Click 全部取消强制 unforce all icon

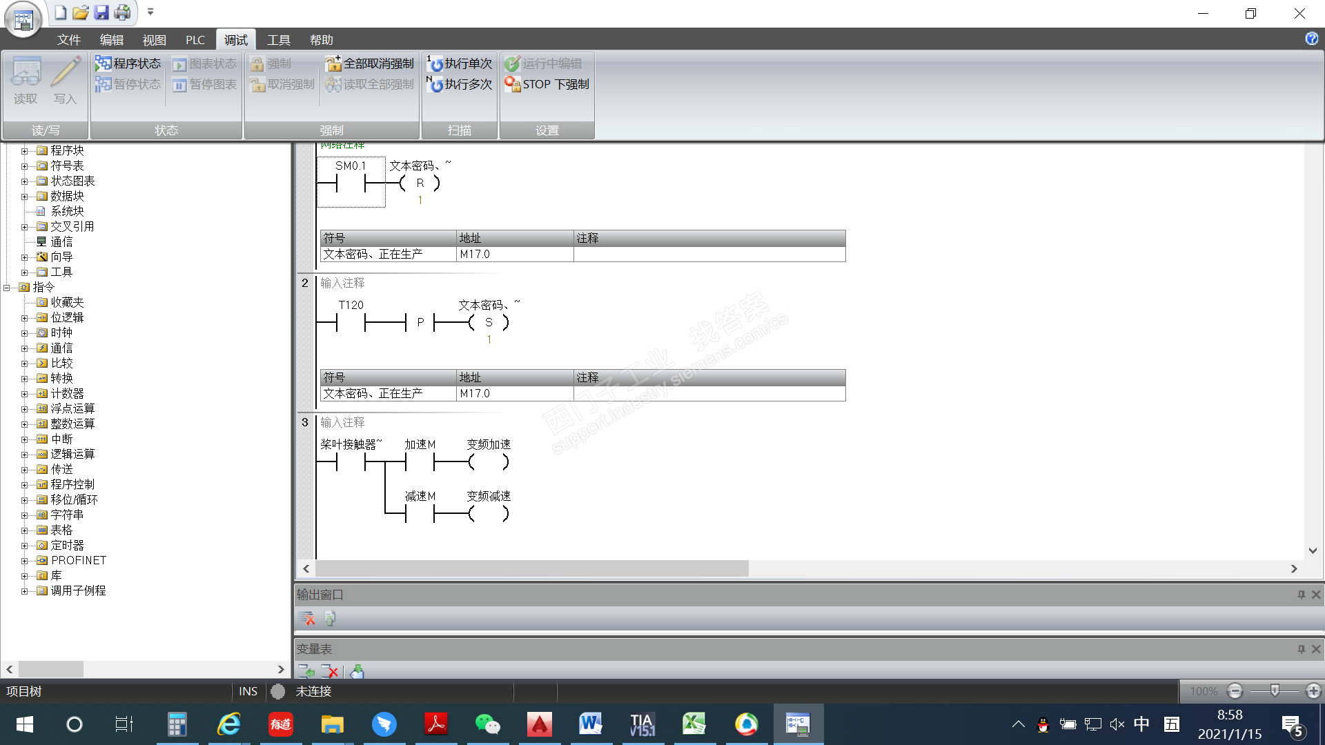click(x=333, y=63)
